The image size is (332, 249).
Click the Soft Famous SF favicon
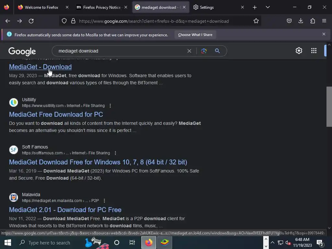tap(14, 150)
